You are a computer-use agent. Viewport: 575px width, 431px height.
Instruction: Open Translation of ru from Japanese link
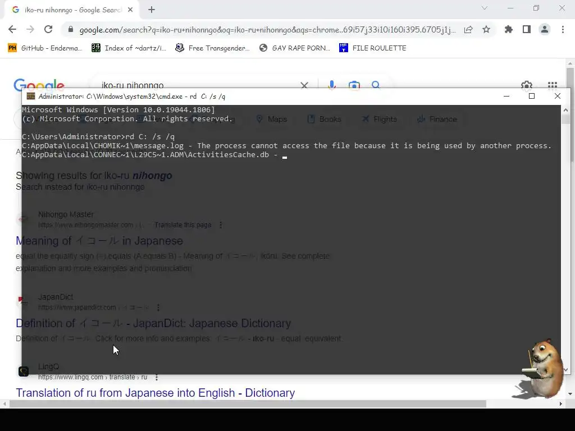pos(155,393)
